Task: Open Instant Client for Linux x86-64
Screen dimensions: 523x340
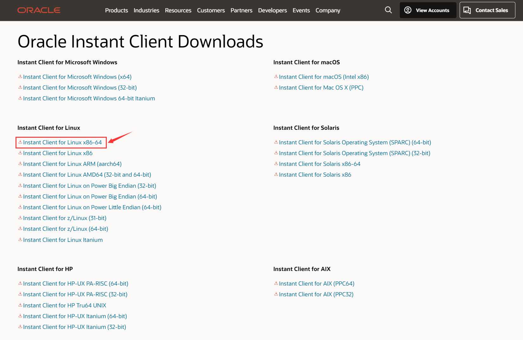Action: 62,142
